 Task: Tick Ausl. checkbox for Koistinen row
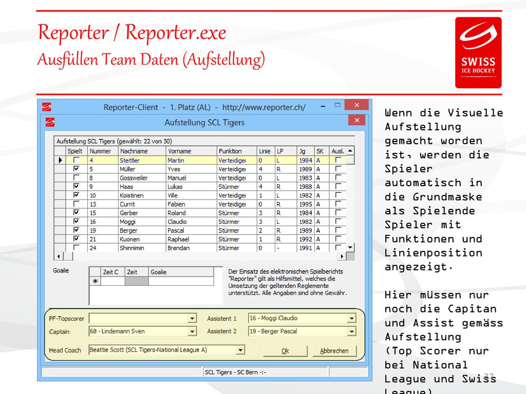pos(338,194)
